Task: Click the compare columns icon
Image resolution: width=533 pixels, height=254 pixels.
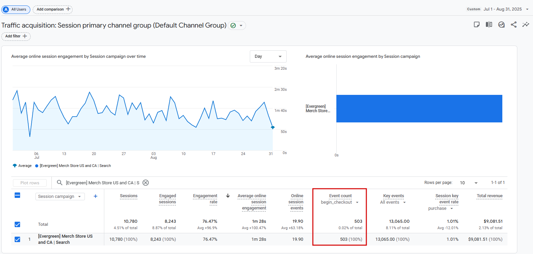Action: coord(489,24)
